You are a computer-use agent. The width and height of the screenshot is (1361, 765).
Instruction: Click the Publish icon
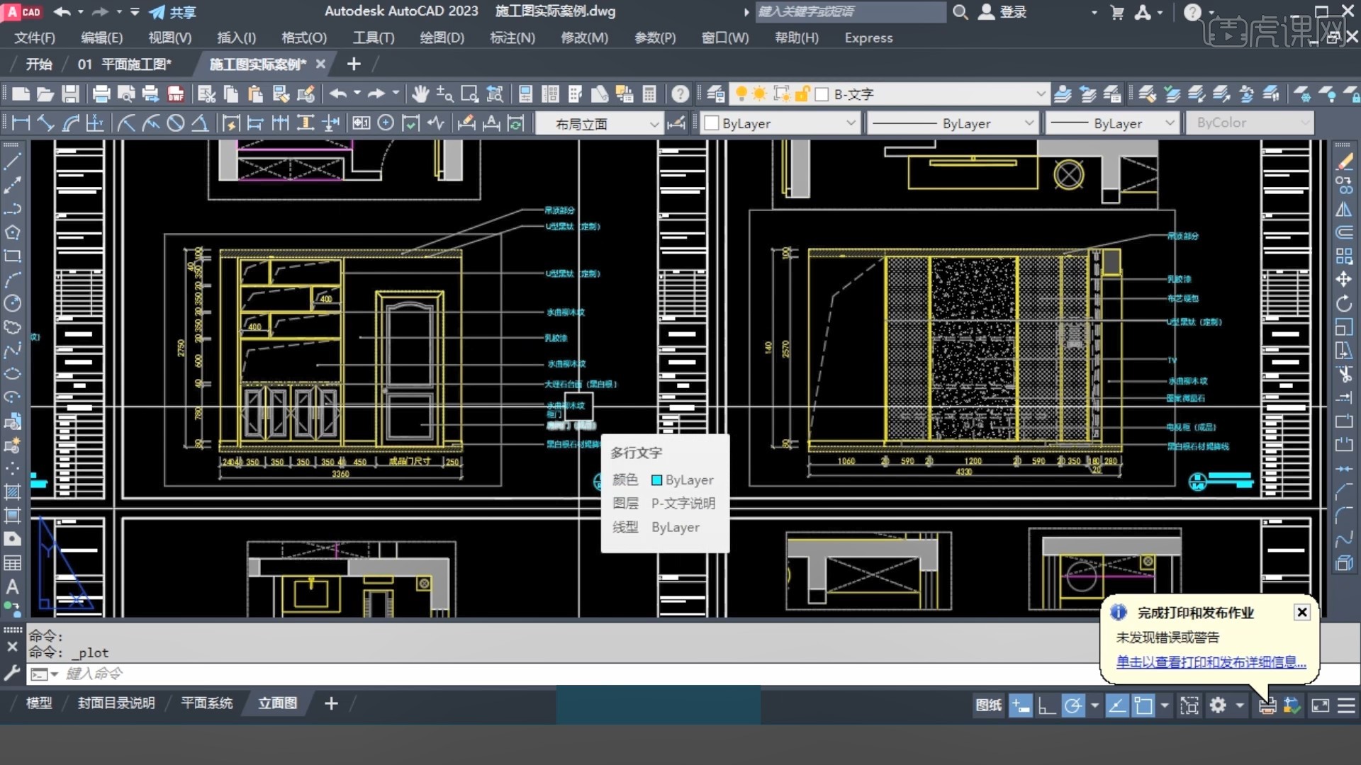click(150, 93)
